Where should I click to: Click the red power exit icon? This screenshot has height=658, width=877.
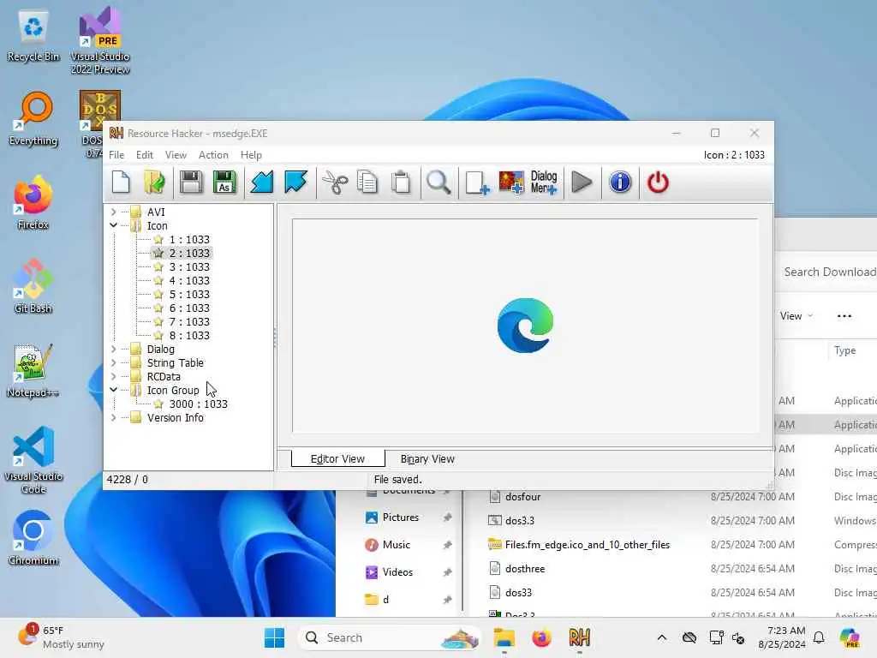pos(658,182)
